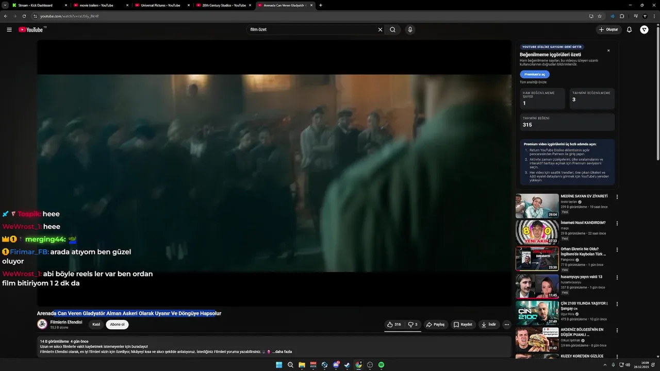This screenshot has width=660, height=371.
Task: Open options for MEDİNE SAYAN EV ZİYARETİ video
Action: 617,197
